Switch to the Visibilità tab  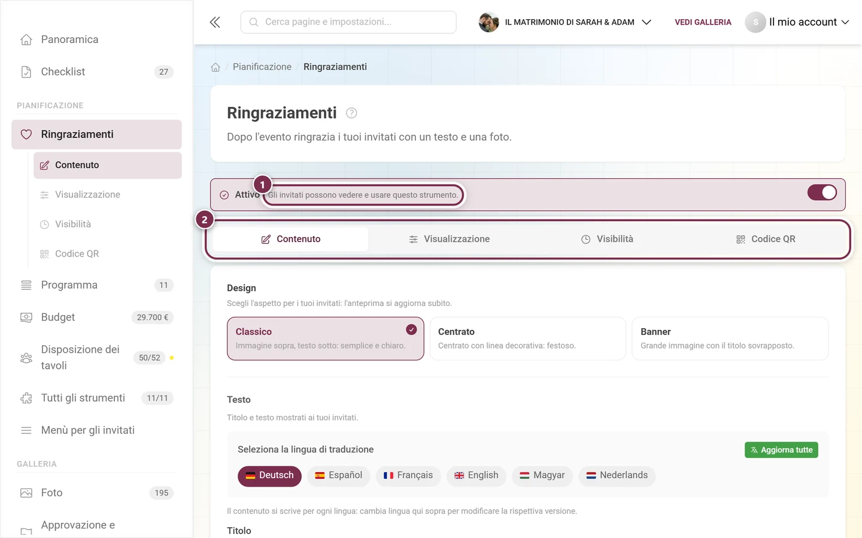coord(607,239)
